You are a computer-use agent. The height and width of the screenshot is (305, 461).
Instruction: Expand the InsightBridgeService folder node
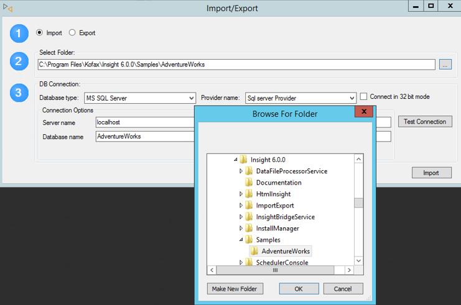coord(241,217)
